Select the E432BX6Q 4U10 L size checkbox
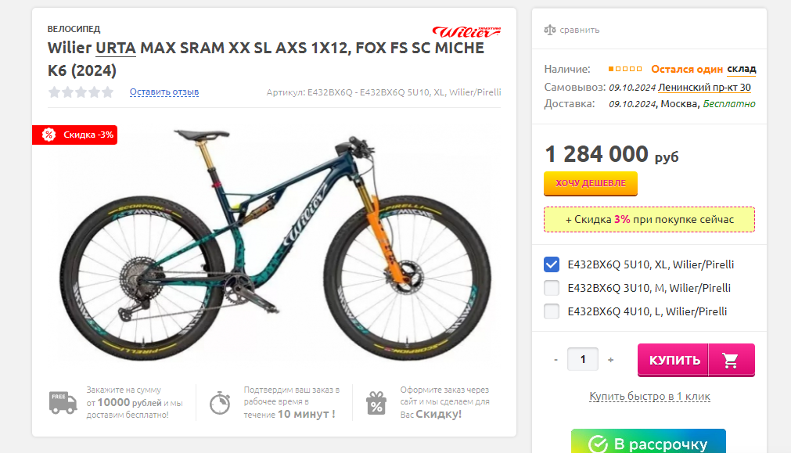The image size is (791, 453). [x=552, y=311]
